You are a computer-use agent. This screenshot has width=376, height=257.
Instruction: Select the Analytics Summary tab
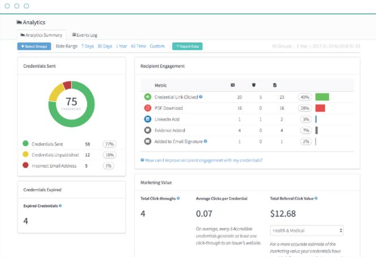(42, 35)
